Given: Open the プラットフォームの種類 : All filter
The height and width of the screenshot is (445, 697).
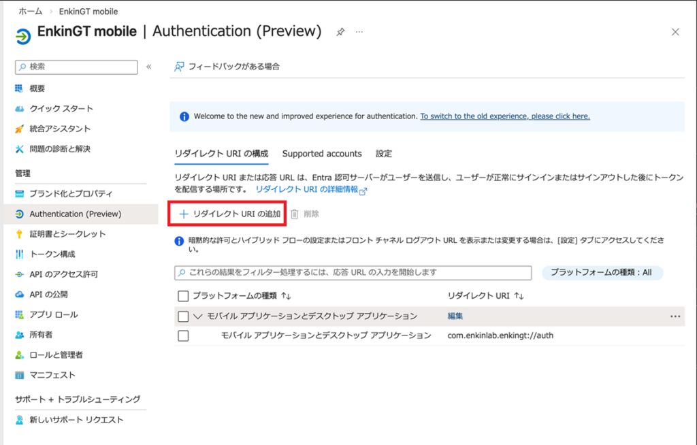Looking at the screenshot, I should click(602, 272).
